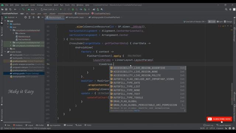Screen dimensions: 236x133
Task: Open the Favorites side tab
Action: click(1, 101)
